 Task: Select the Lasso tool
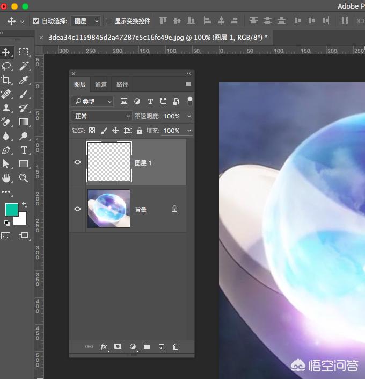pyautogui.click(x=6, y=66)
